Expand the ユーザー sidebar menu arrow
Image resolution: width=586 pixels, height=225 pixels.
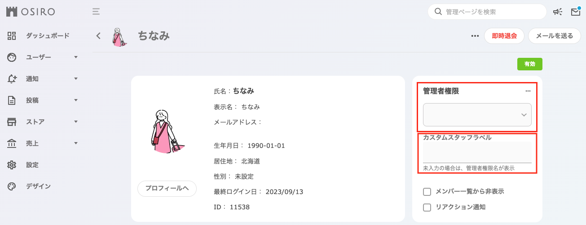click(x=76, y=57)
